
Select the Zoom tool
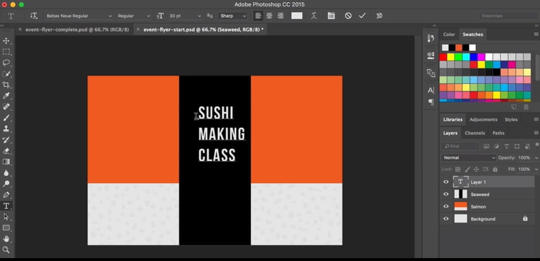pyautogui.click(x=7, y=249)
